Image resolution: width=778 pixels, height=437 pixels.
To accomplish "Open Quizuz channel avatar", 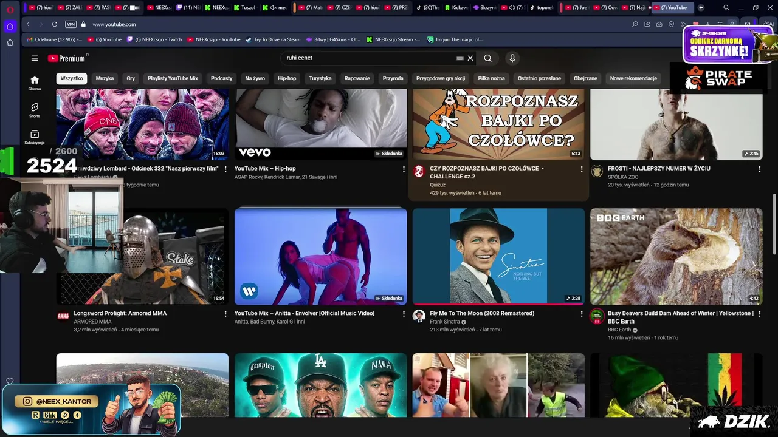I will [419, 171].
